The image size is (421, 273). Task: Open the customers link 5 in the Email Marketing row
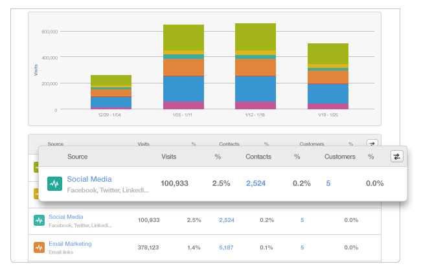(x=302, y=248)
